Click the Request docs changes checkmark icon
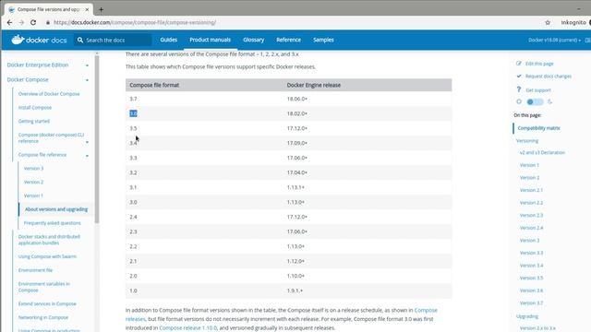The height and width of the screenshot is (332, 591). [x=519, y=76]
